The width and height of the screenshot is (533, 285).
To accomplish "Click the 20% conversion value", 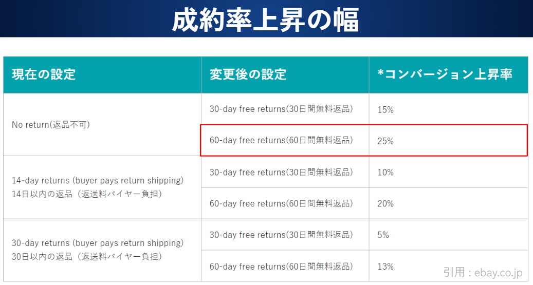I will pyautogui.click(x=385, y=204).
